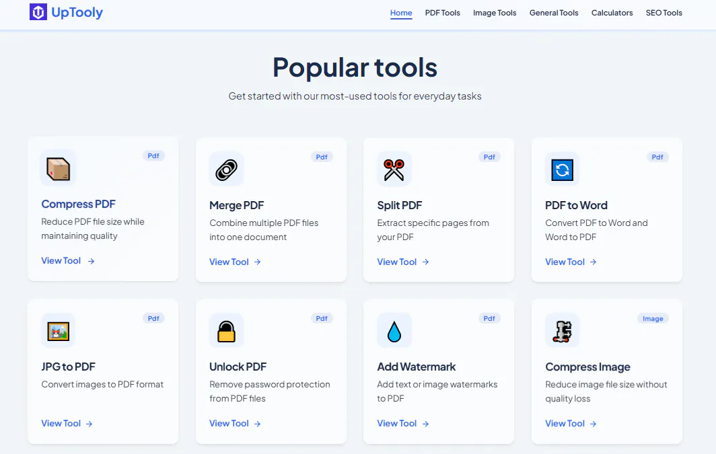Click 'Combine multiple PDF files into one document' text

point(264,230)
